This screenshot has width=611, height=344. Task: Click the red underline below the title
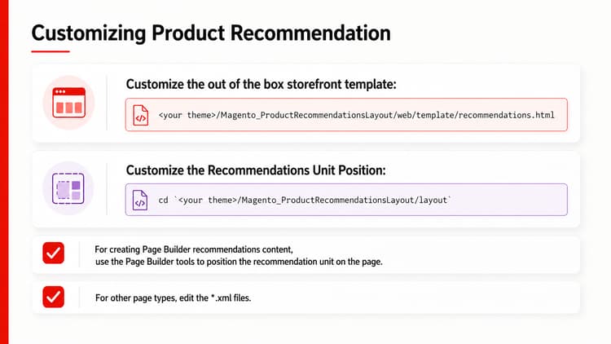pyautogui.click(x=51, y=51)
